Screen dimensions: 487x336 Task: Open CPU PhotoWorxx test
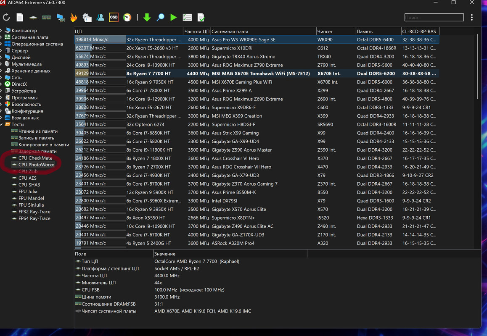point(36,165)
